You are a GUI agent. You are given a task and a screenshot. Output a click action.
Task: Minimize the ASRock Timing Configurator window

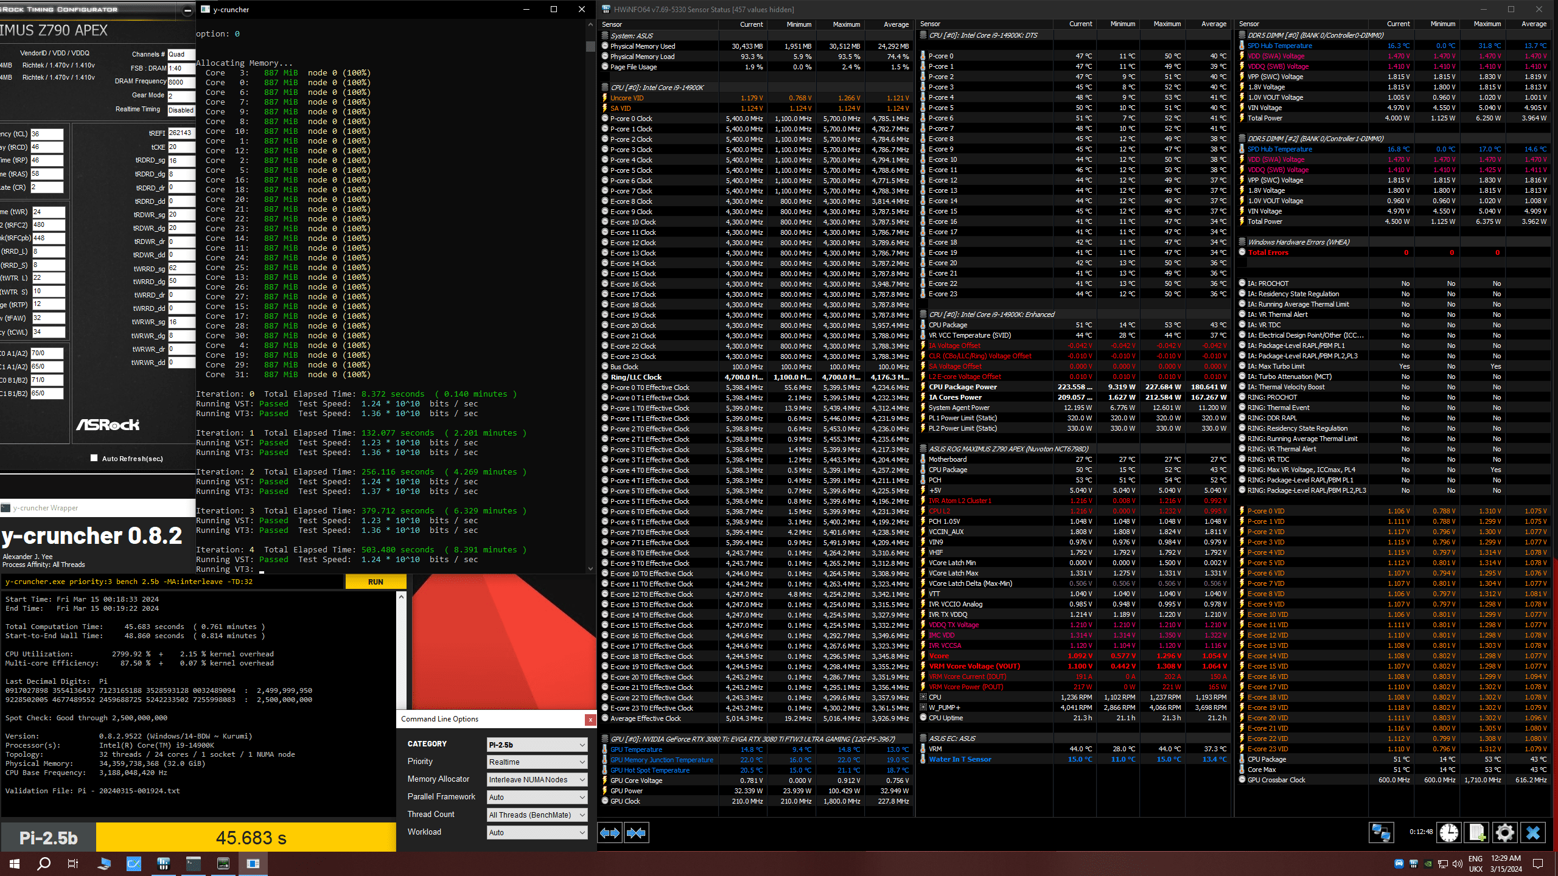(187, 10)
